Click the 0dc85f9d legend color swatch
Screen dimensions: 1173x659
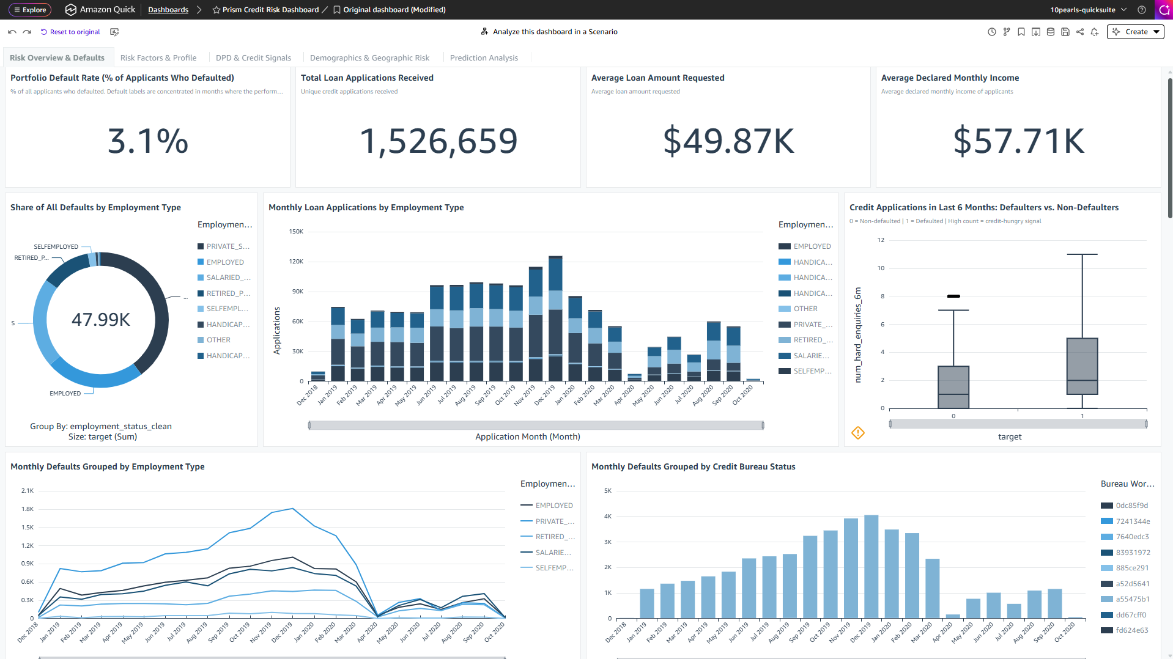click(1106, 506)
